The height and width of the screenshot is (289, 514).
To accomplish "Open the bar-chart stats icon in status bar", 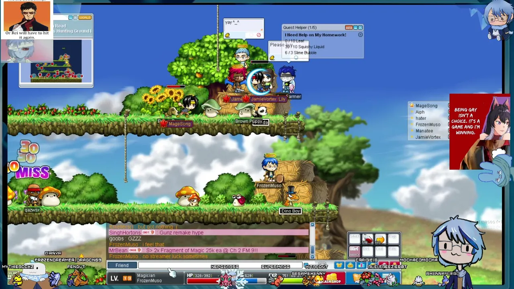I will pyautogui.click(x=361, y=265).
